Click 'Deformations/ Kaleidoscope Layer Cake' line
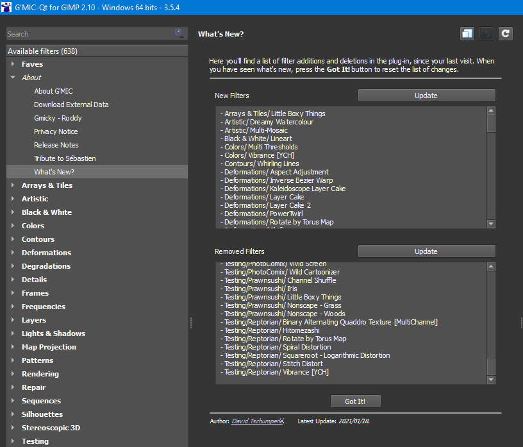This screenshot has height=447, width=523. [x=283, y=189]
